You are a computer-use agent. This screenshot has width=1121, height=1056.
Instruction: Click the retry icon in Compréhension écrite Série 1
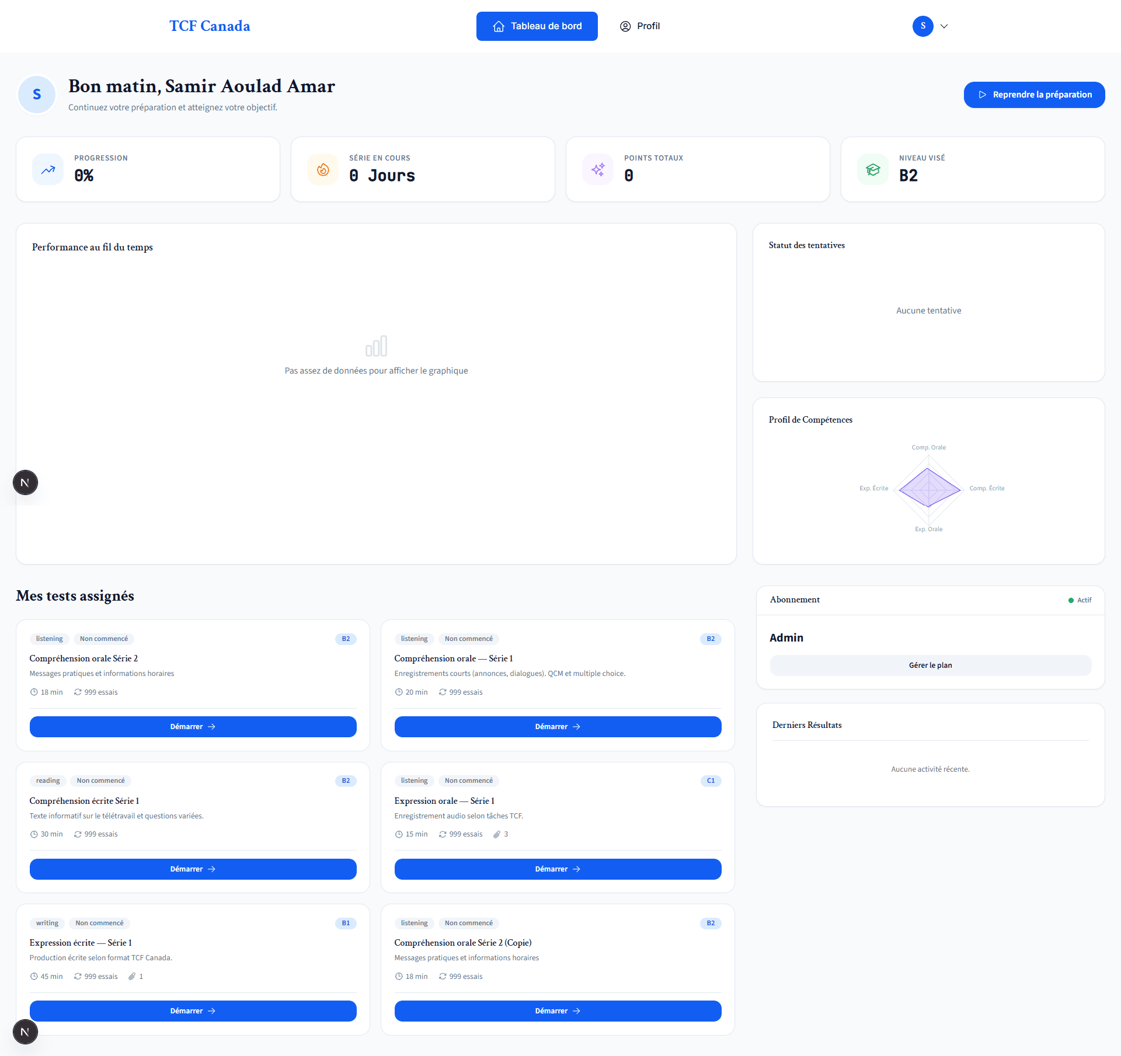(x=78, y=835)
